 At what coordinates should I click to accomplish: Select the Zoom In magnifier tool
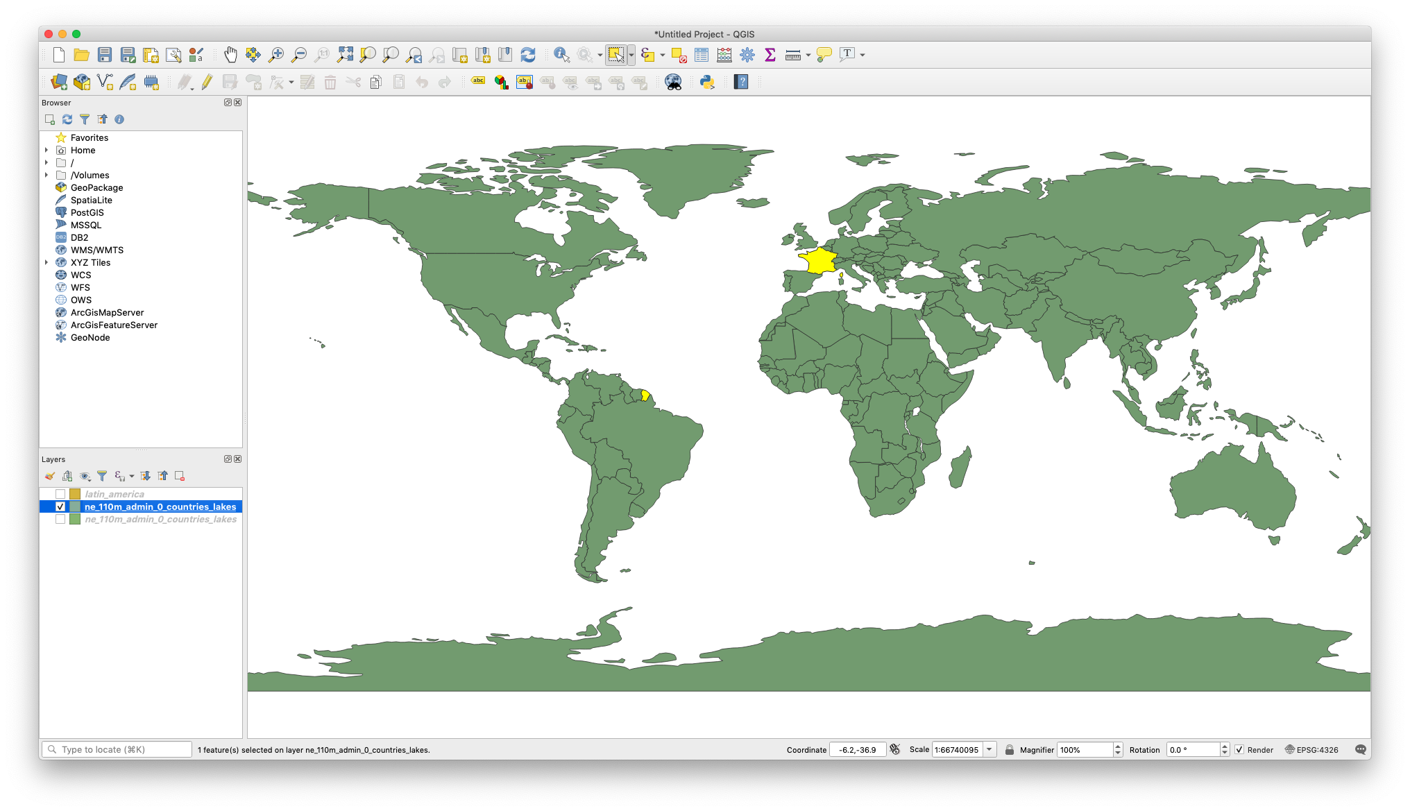pos(276,55)
